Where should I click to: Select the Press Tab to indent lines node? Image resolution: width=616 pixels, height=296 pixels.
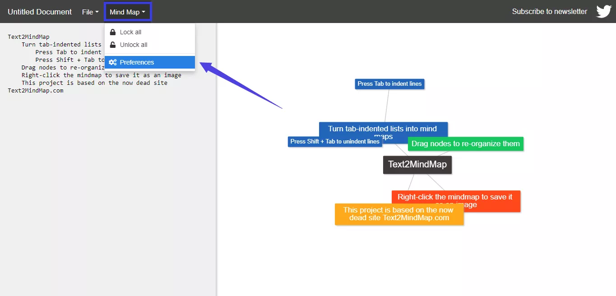389,84
